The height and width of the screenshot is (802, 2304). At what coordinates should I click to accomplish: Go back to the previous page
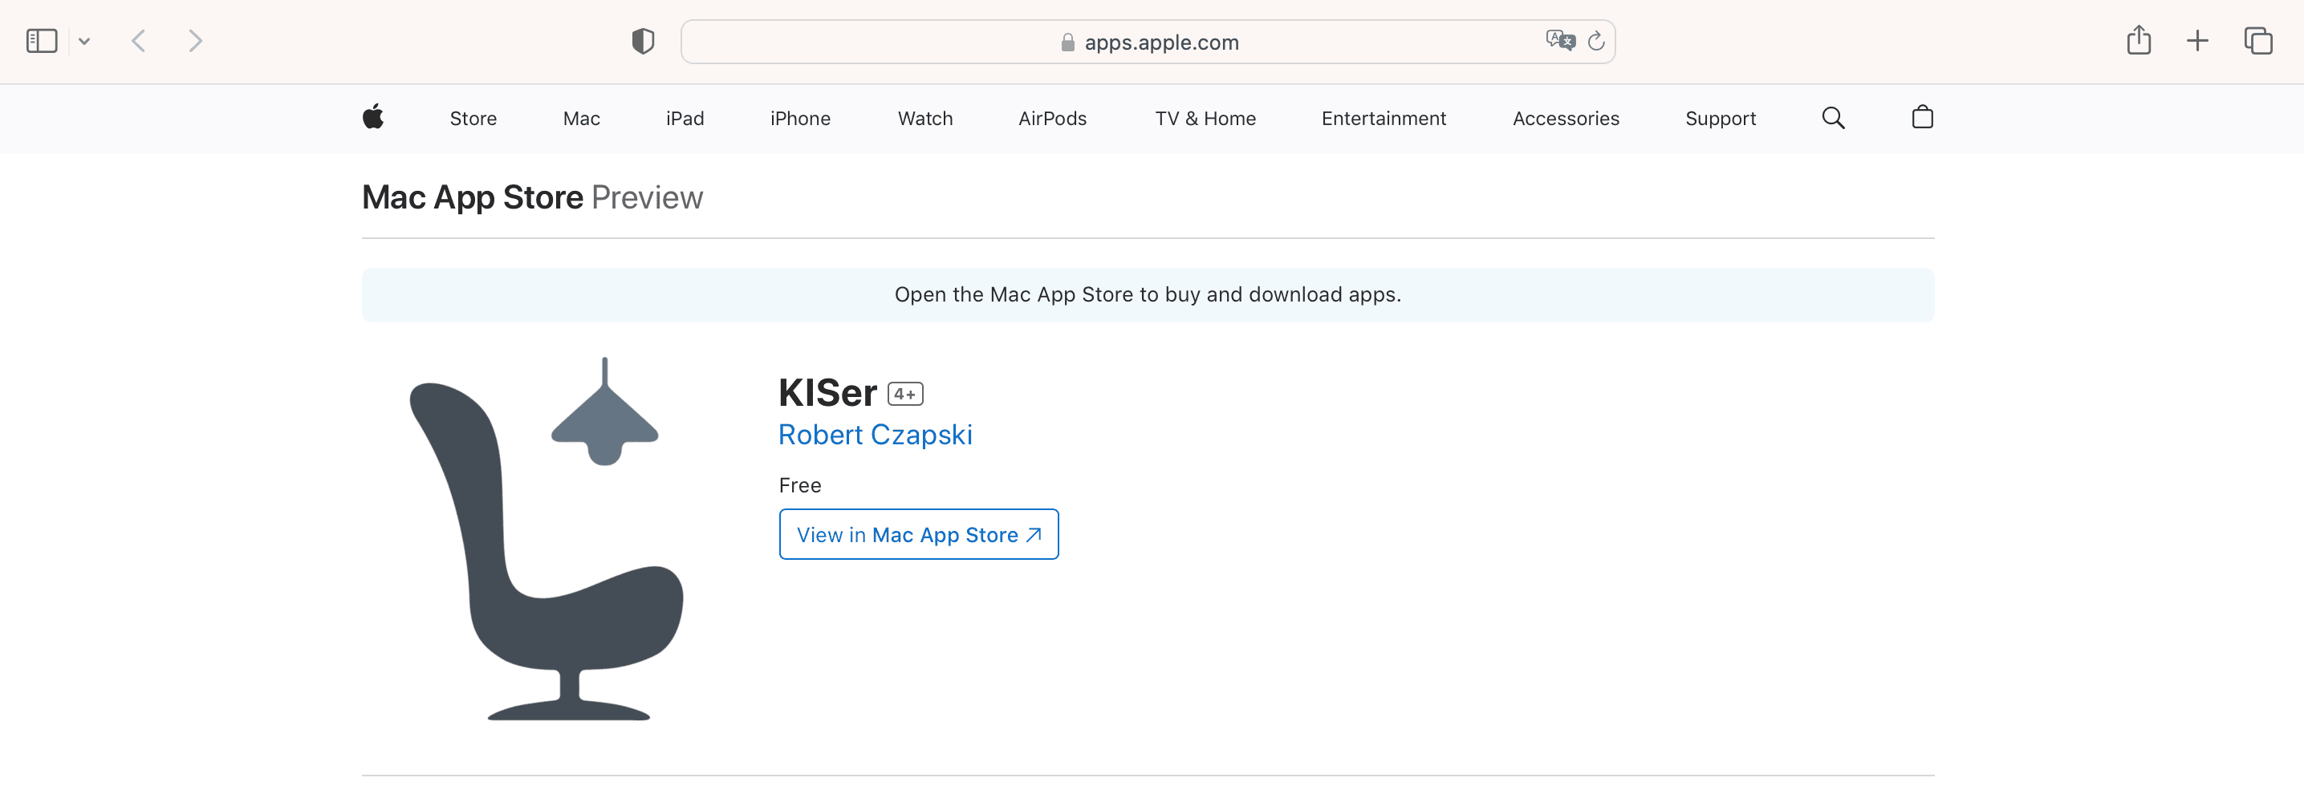click(x=139, y=41)
